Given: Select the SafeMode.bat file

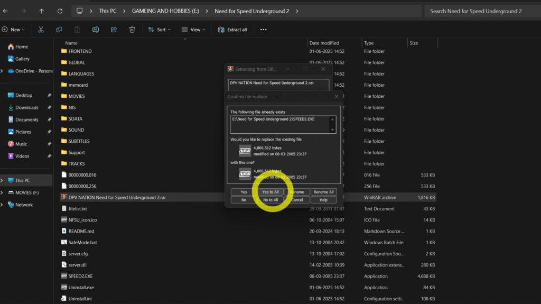Looking at the screenshot, I should point(79,243).
